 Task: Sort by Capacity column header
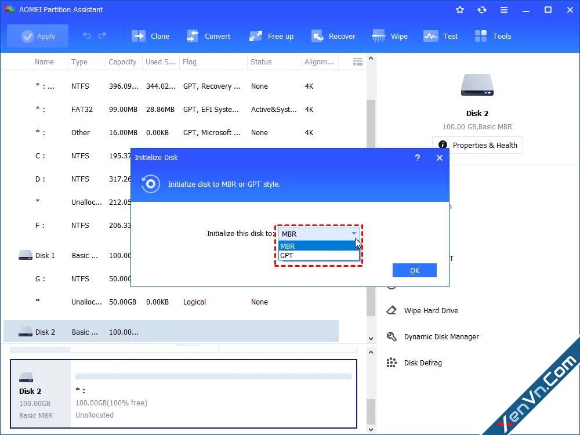pos(122,62)
